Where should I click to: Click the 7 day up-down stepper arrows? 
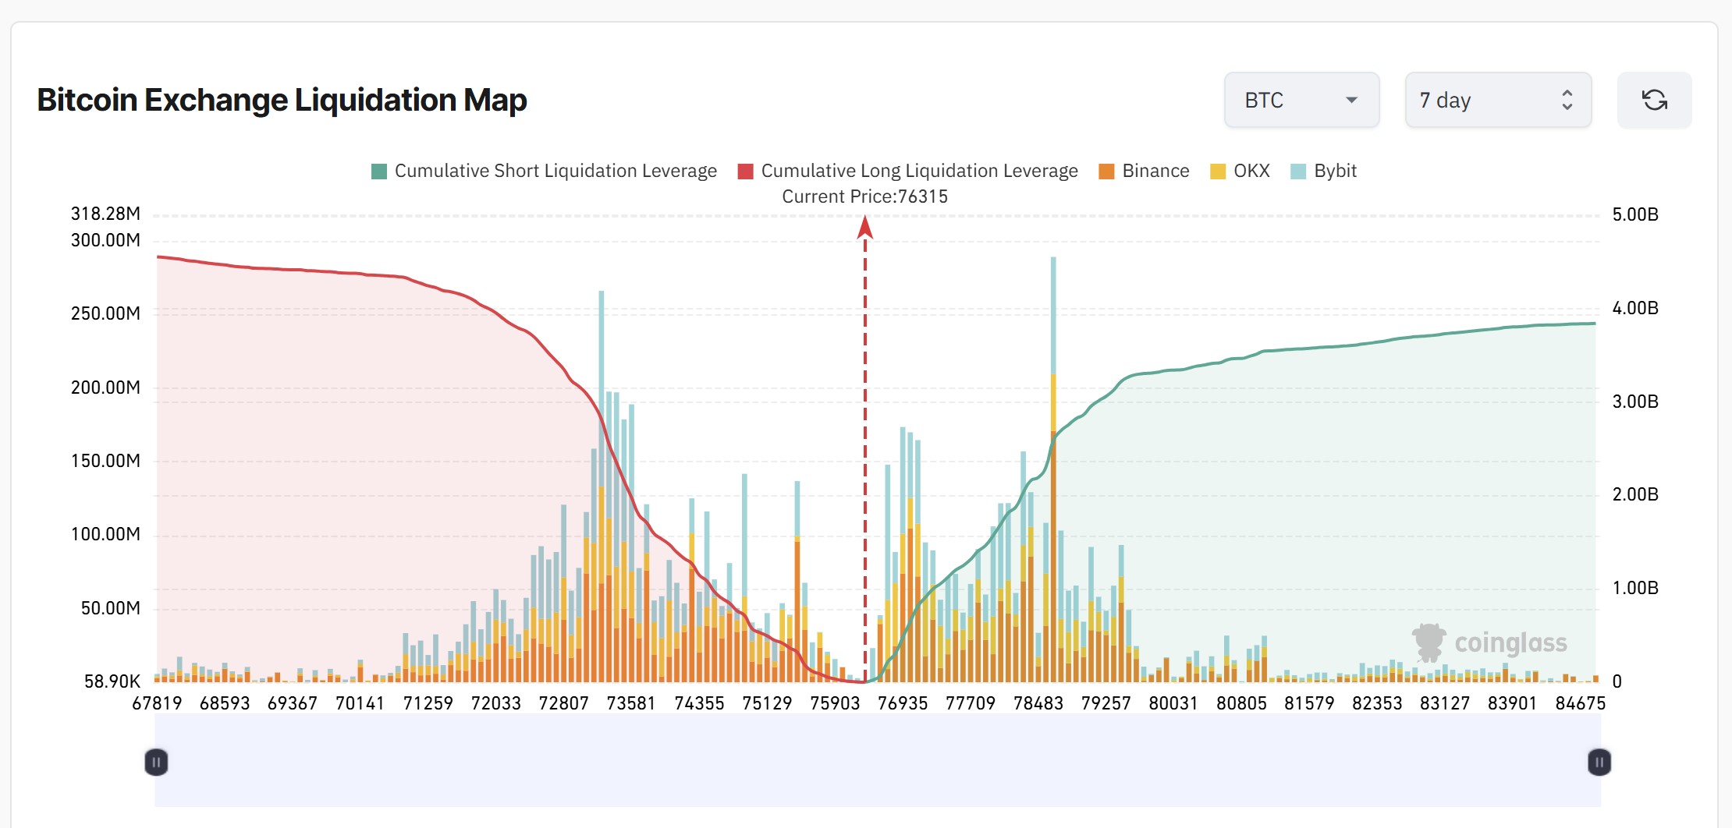point(1567,100)
